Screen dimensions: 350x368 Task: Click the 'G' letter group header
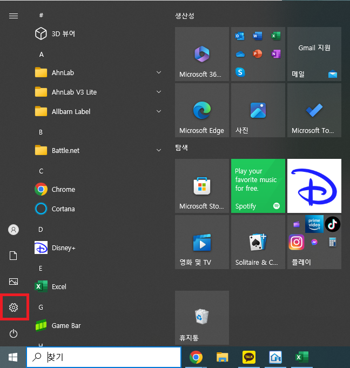click(x=41, y=307)
